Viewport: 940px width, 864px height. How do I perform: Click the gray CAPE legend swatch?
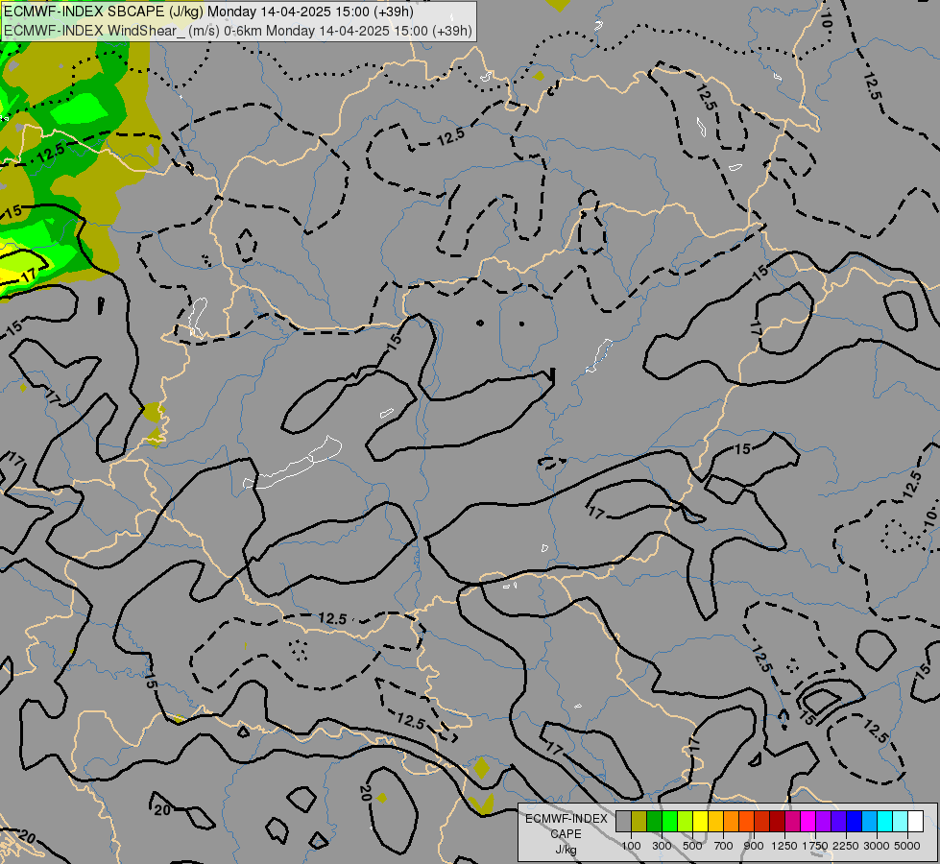[x=623, y=821]
